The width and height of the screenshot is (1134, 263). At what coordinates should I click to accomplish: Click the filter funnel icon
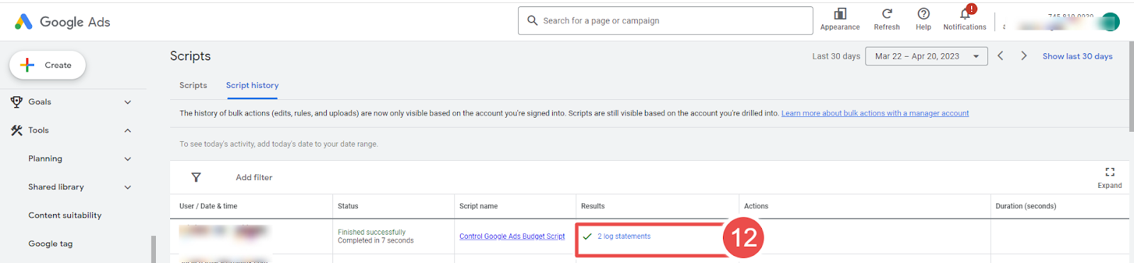pos(196,177)
